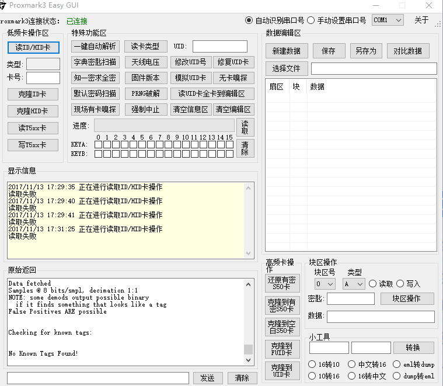Image resolution: width=443 pixels, height=386 pixels.
Task: Clear editor with 清空编辑区
Action: pos(233,110)
